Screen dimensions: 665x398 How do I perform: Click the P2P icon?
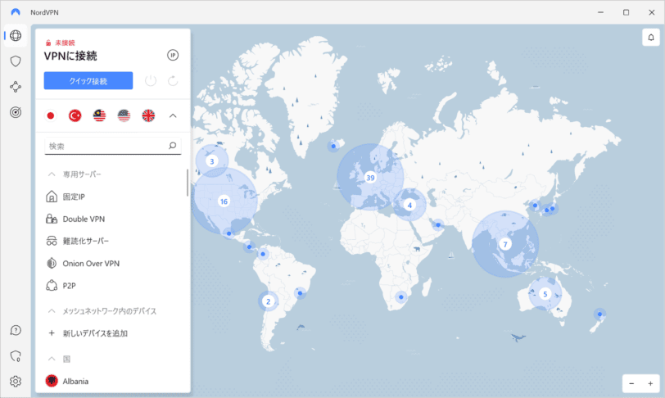(x=52, y=285)
